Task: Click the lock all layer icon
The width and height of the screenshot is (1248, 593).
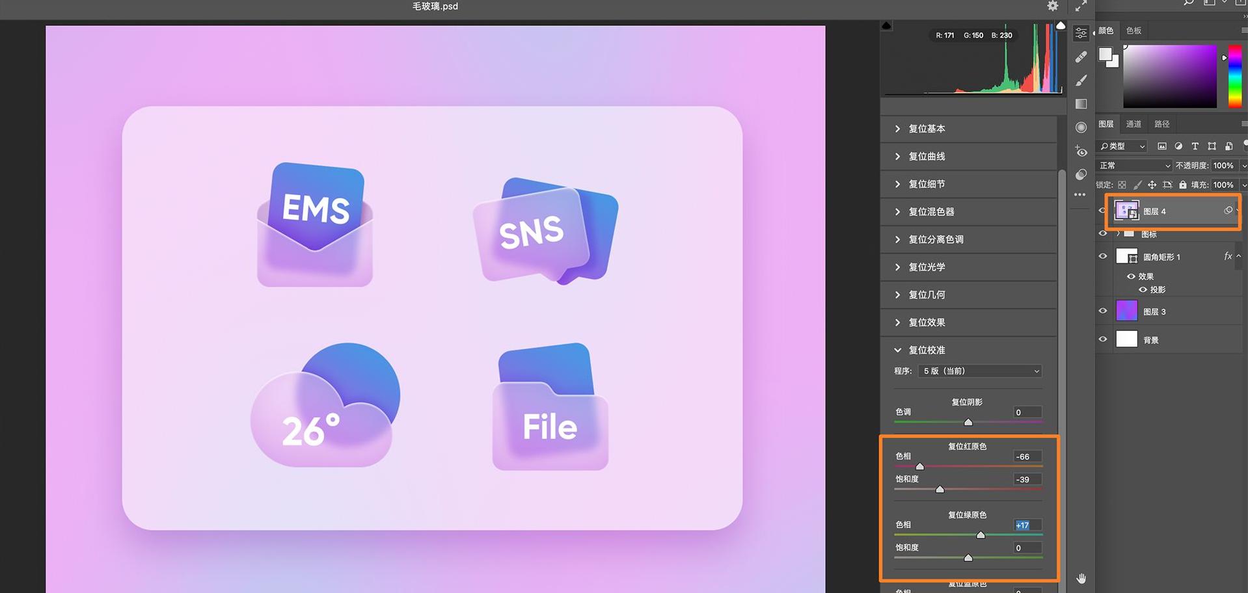Action: point(1182,185)
